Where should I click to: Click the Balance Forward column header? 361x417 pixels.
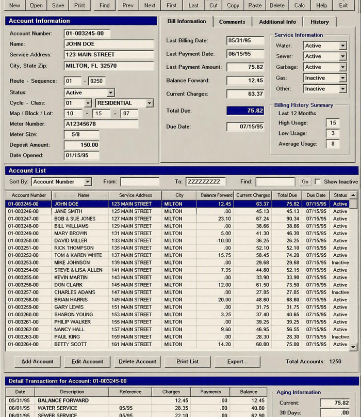click(216, 195)
